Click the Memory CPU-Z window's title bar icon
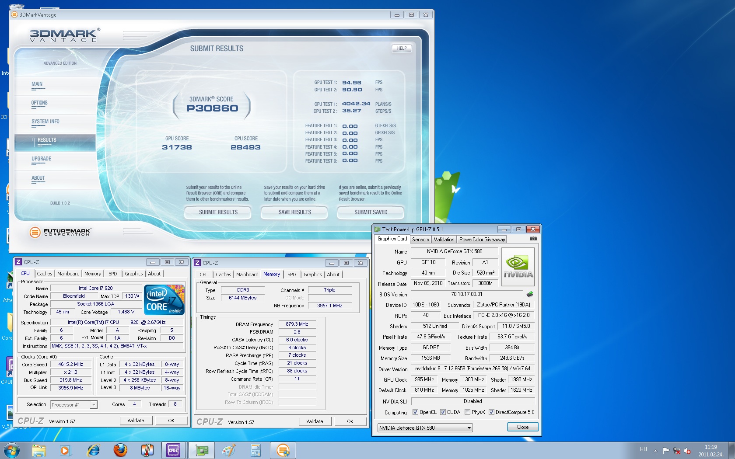The height and width of the screenshot is (459, 735). [x=197, y=263]
